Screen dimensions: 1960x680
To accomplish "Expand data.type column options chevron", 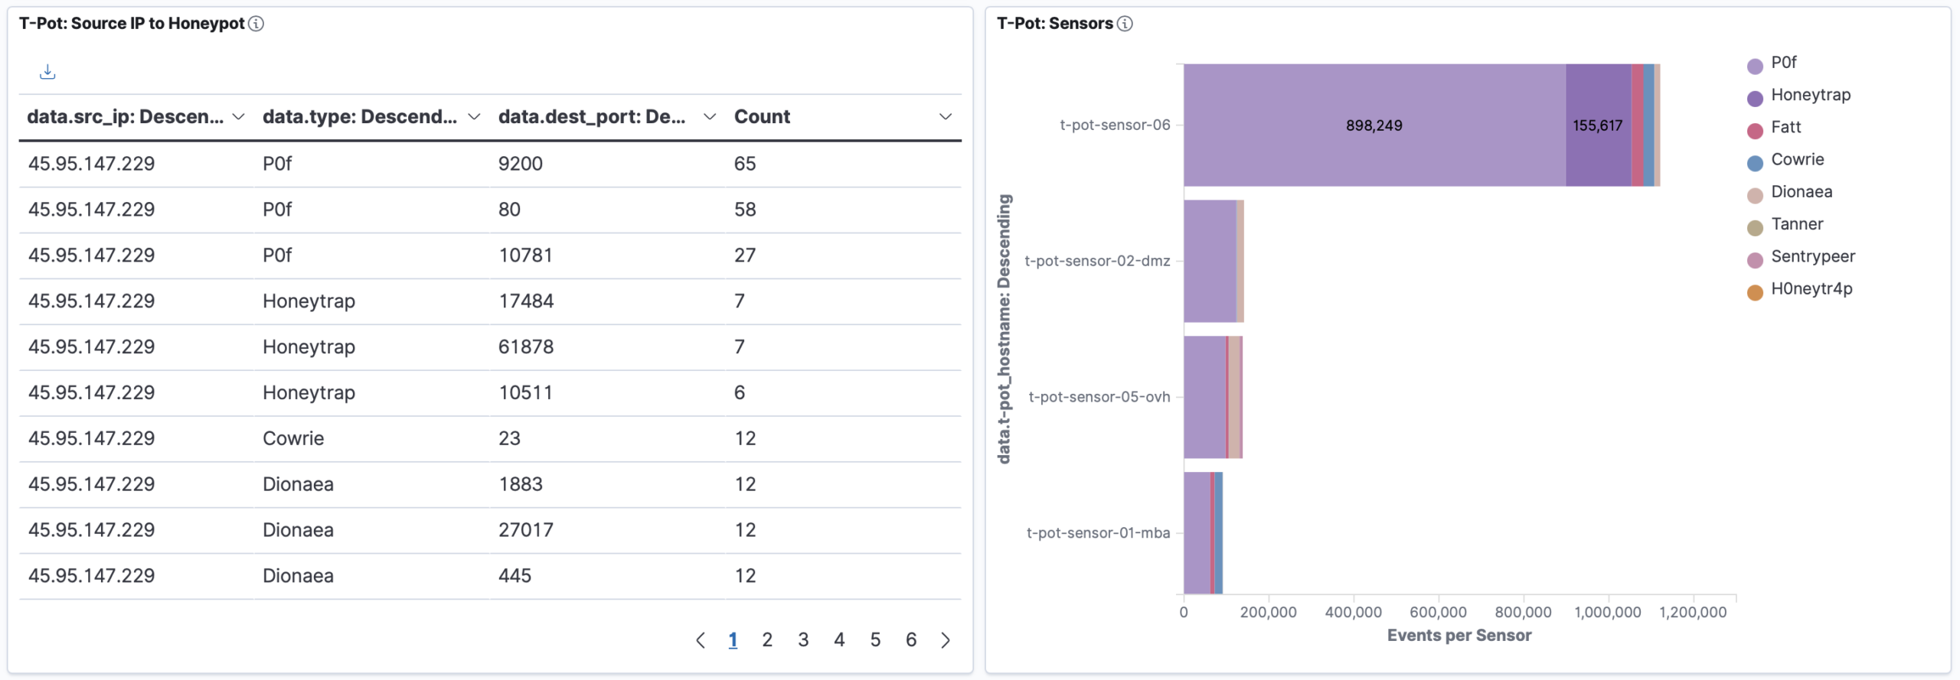I will pos(474,117).
